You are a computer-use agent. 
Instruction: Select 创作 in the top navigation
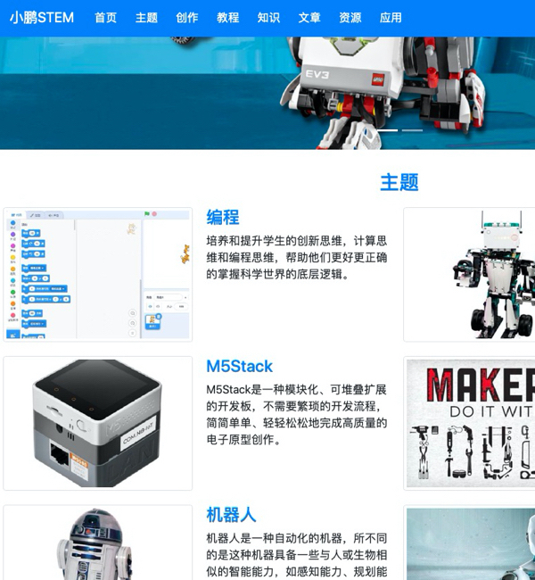[x=187, y=17]
